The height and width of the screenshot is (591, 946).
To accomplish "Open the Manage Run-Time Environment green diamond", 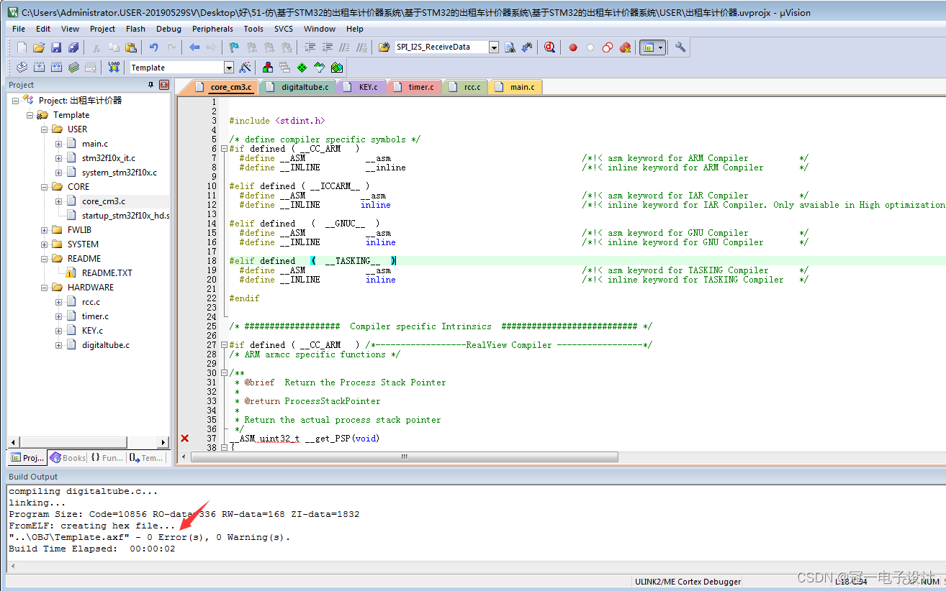I will [302, 68].
